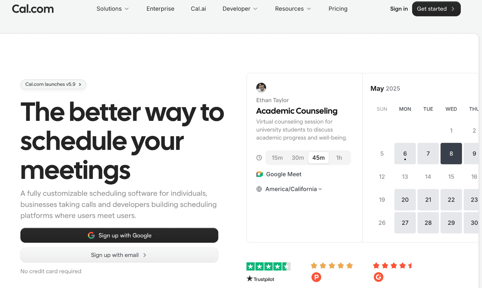Click the Cal.com logo
Screen dimensions: 482x288
click(x=33, y=9)
